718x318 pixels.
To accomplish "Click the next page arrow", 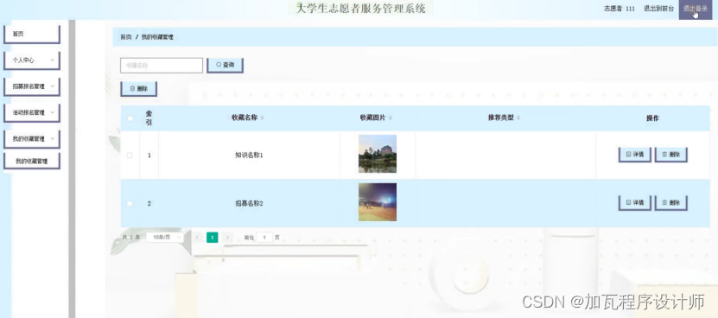I will point(227,238).
